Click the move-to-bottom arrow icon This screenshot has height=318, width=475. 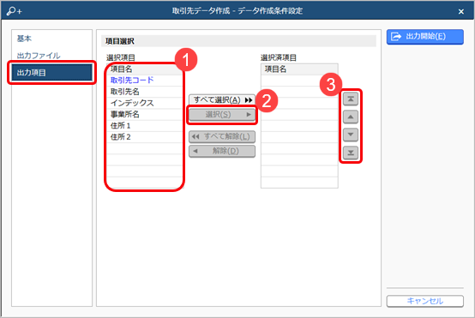(x=351, y=153)
